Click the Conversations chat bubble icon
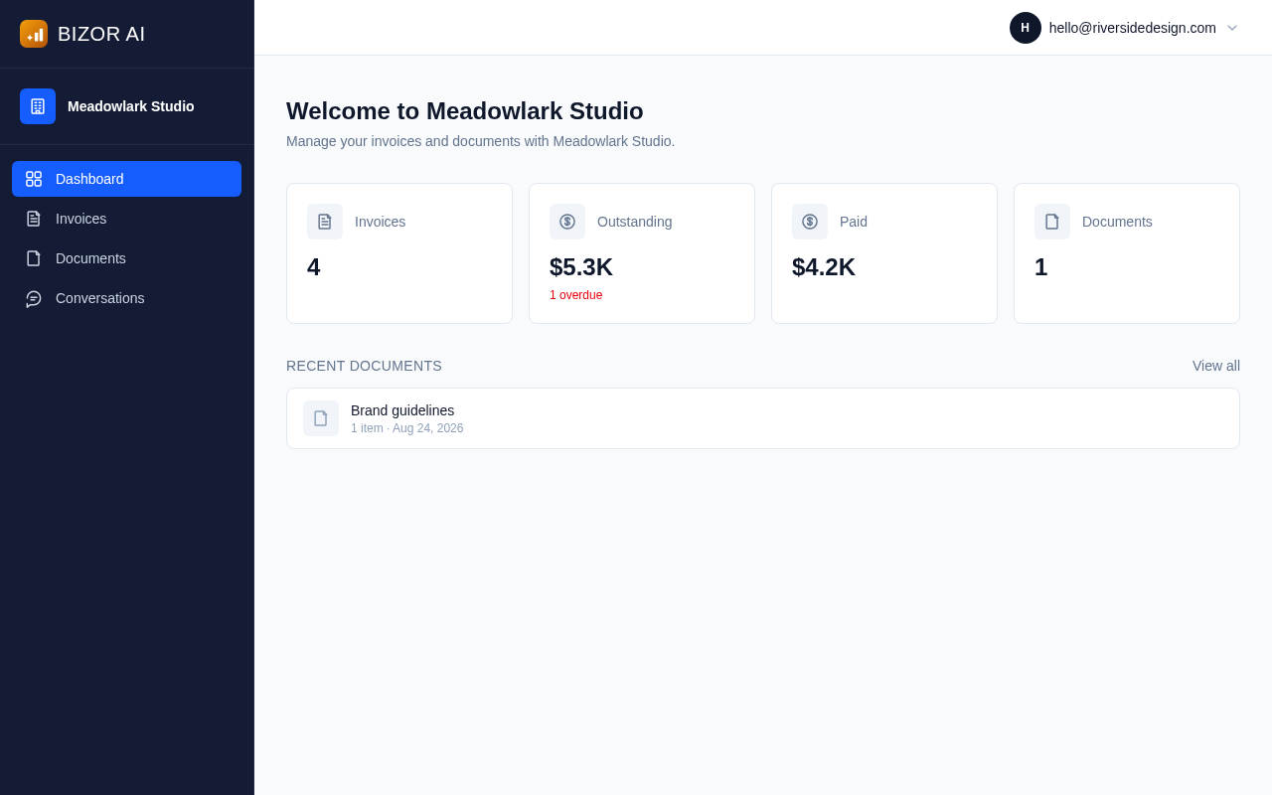The width and height of the screenshot is (1272, 795). pos(34,298)
